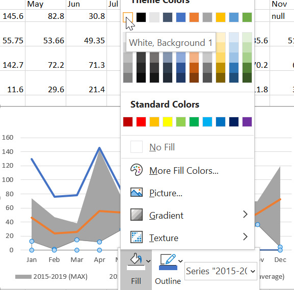The height and width of the screenshot is (290, 294).
Task: Pick yellow standard color
Action: tap(168, 122)
